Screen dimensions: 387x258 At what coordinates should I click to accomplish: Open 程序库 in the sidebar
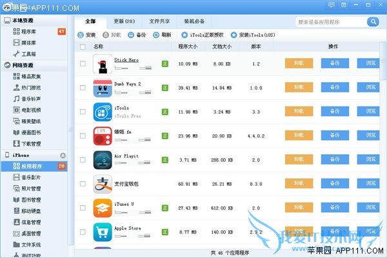34,32
